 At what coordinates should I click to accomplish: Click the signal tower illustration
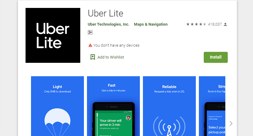pyautogui.click(x=169, y=126)
